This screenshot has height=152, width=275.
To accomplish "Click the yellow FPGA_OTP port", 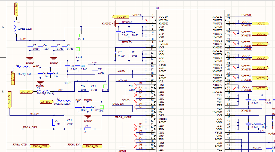I will (40, 146).
